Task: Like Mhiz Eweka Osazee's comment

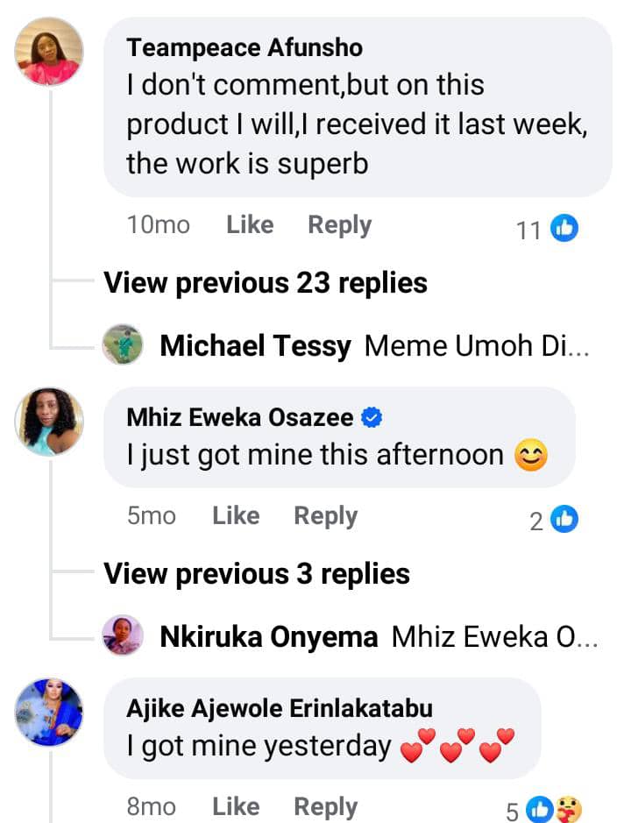Action: point(236,516)
